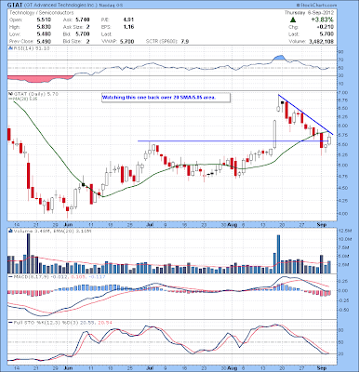This screenshot has height=372, width=359.
Task: Click the Jul label on price chart axis
Action: 151,224
